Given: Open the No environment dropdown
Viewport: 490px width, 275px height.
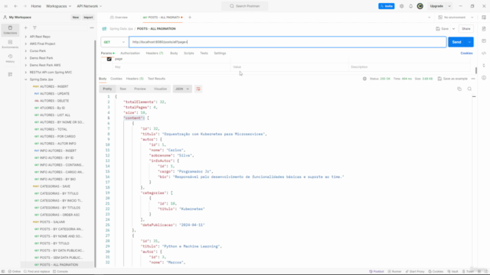Looking at the screenshot, I should 456,18.
